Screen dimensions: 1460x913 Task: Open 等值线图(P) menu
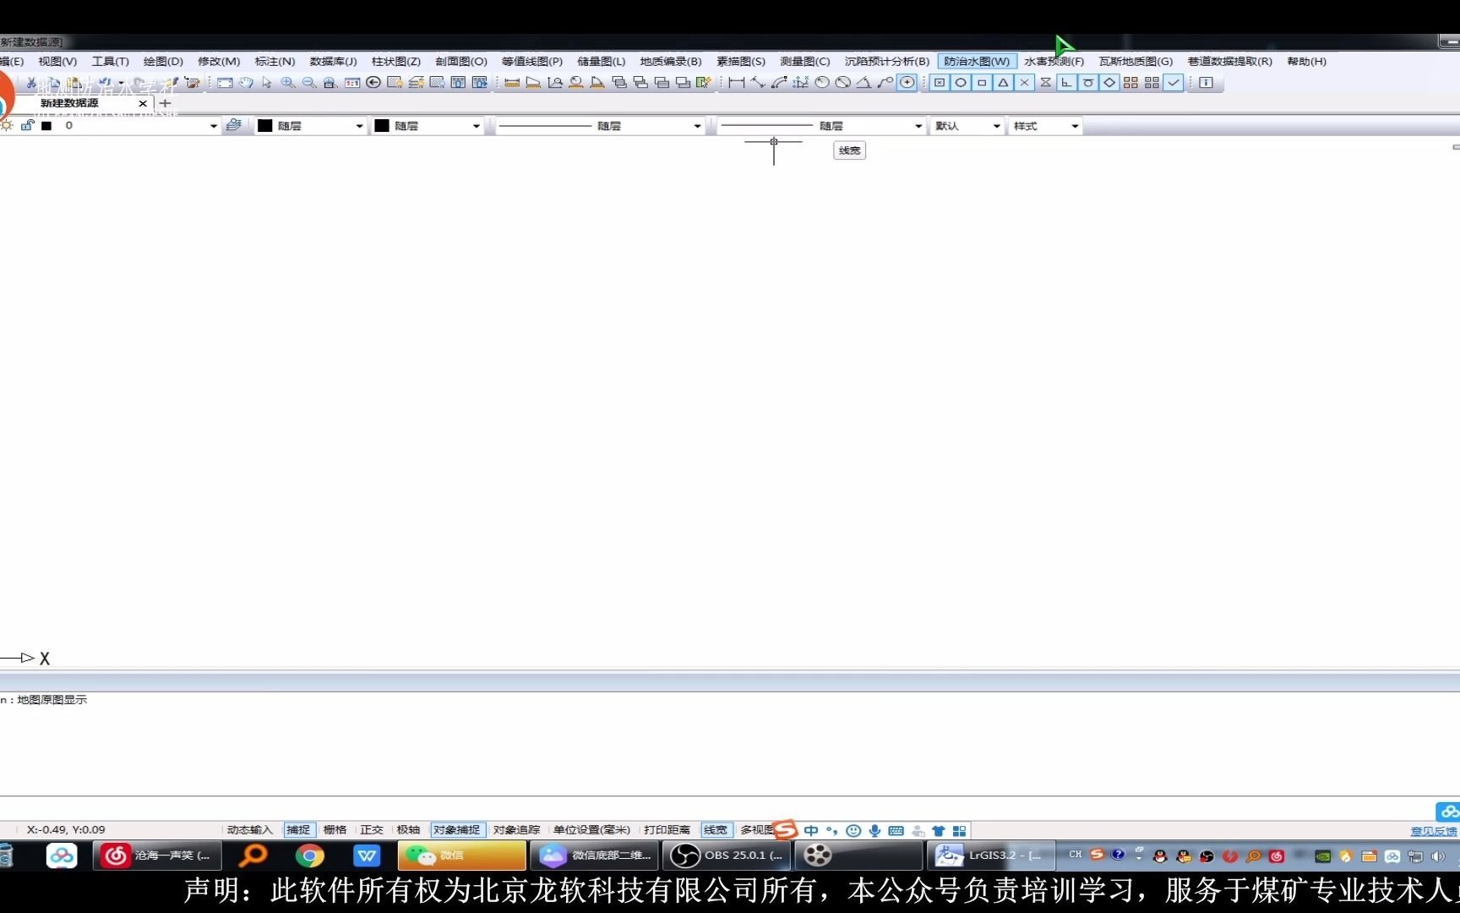click(x=531, y=61)
